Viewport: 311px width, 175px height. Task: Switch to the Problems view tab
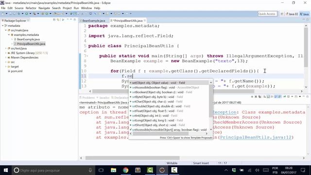87,98
